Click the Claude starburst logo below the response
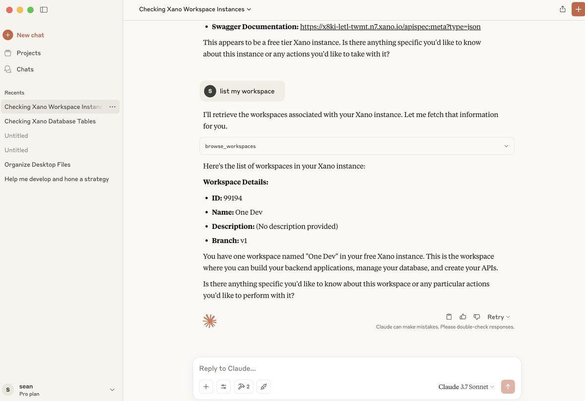 click(x=210, y=321)
